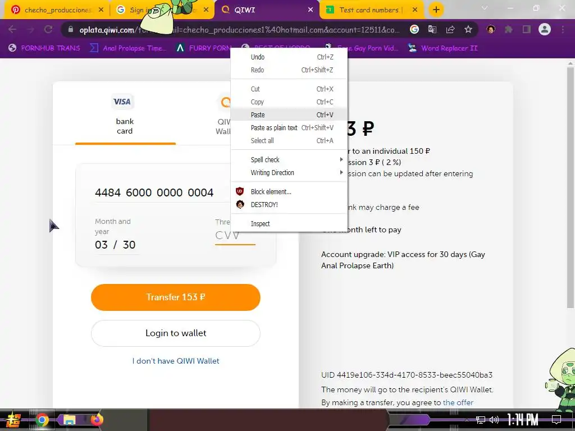Viewport: 575px width, 431px height.
Task: Open the Windows Start button
Action: (13, 420)
